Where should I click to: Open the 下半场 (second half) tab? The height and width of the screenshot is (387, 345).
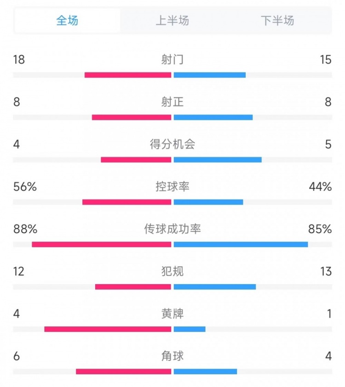(277, 21)
